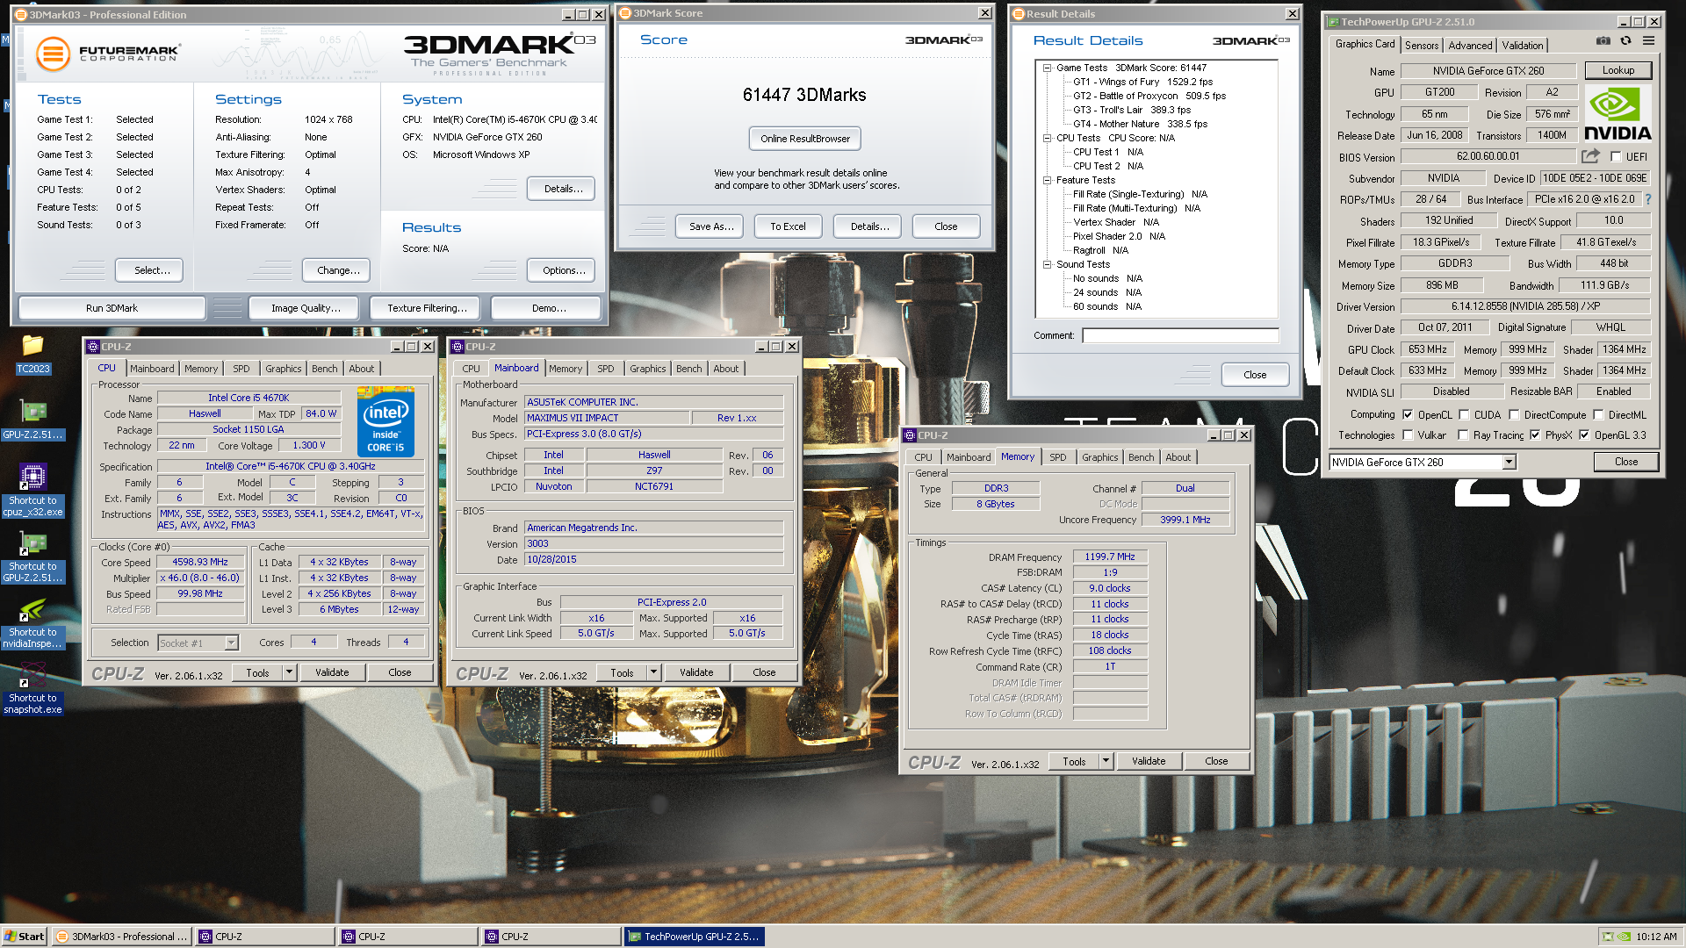Click the Result Details window title icon
The image size is (1686, 948).
point(1019,14)
